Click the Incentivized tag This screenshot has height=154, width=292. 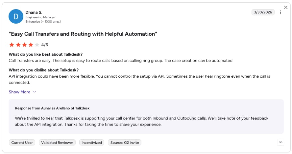click(x=92, y=143)
